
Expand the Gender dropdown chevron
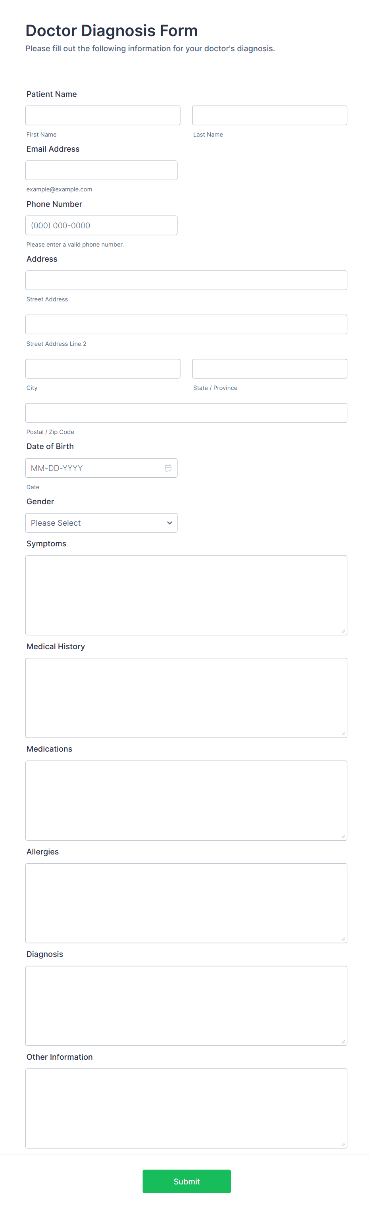[x=169, y=523]
